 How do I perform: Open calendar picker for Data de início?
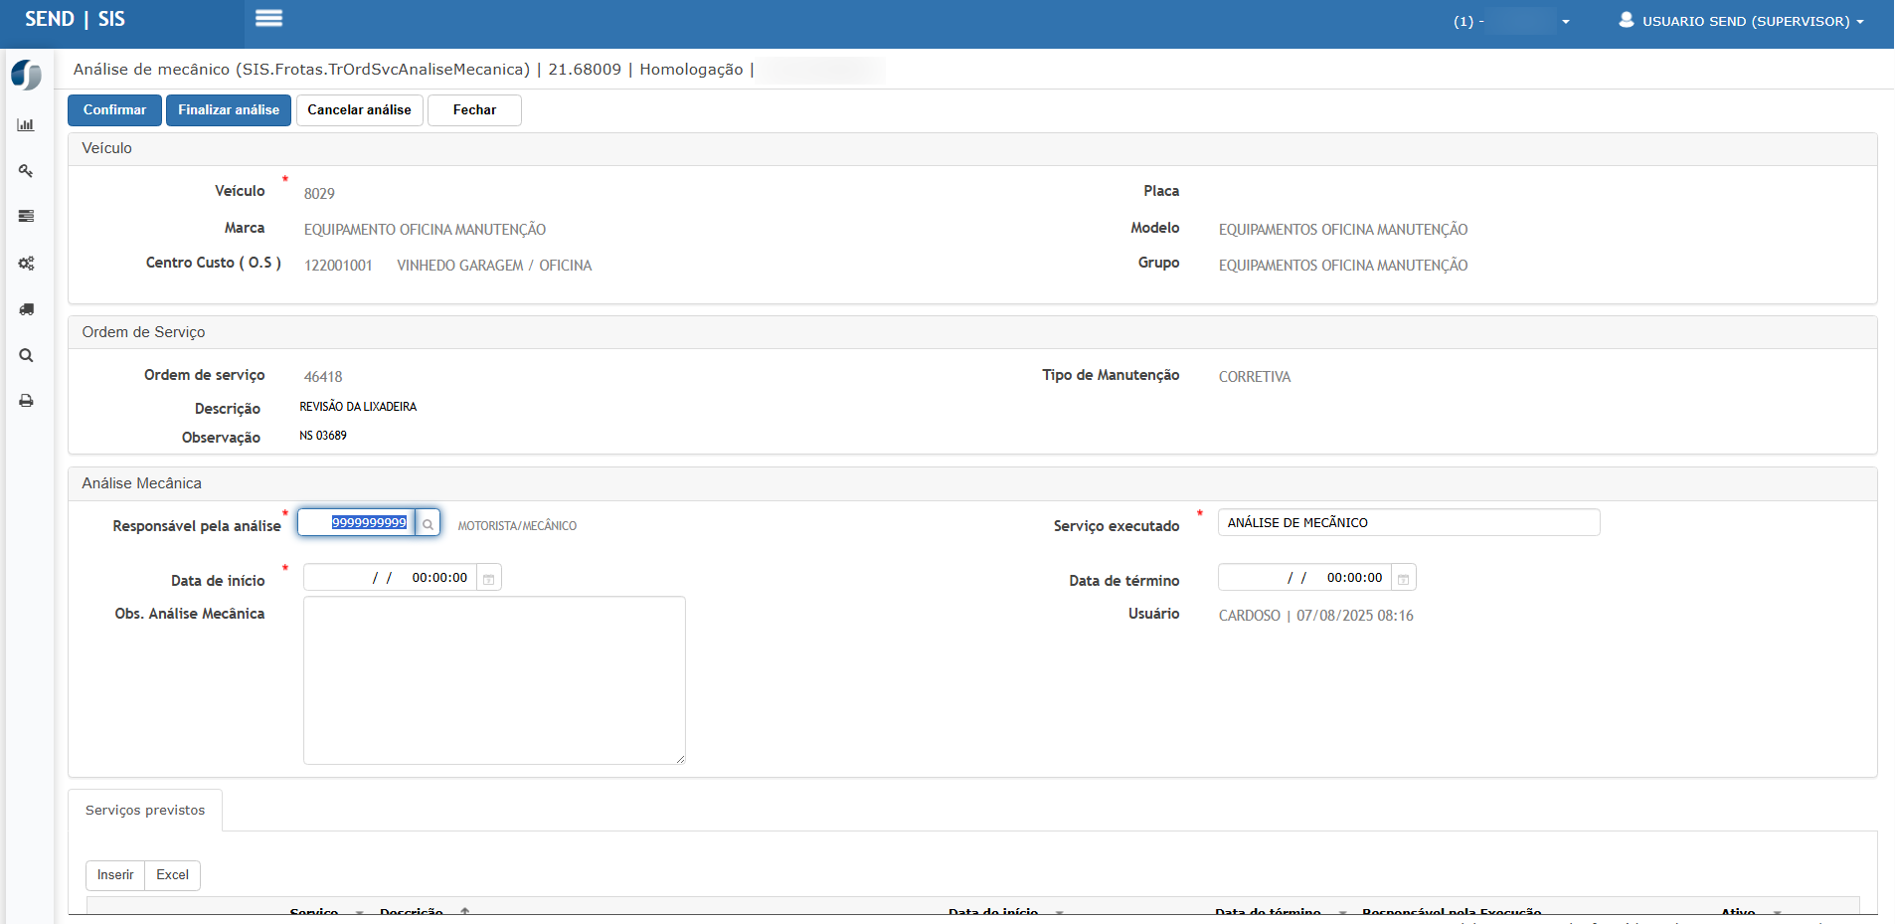(x=489, y=579)
